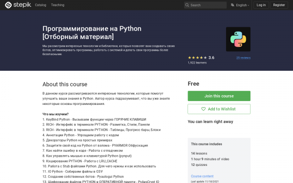Screen dimensions: 293x183
Task: Click the Join this course button
Action: 219,96
